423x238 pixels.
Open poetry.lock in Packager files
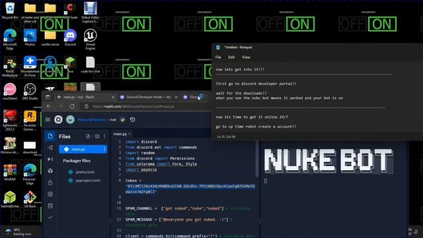click(x=85, y=172)
